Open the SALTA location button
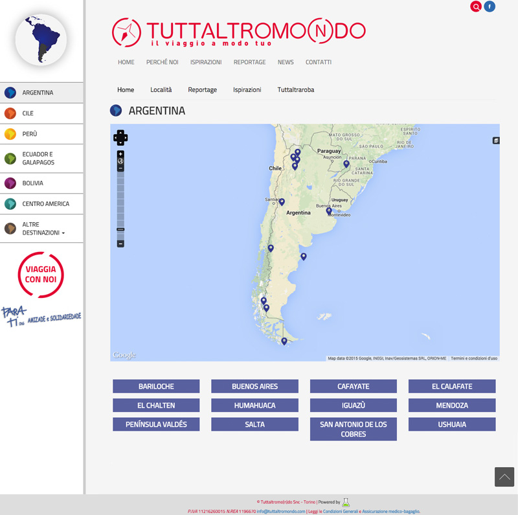This screenshot has height=515, width=518. click(254, 424)
